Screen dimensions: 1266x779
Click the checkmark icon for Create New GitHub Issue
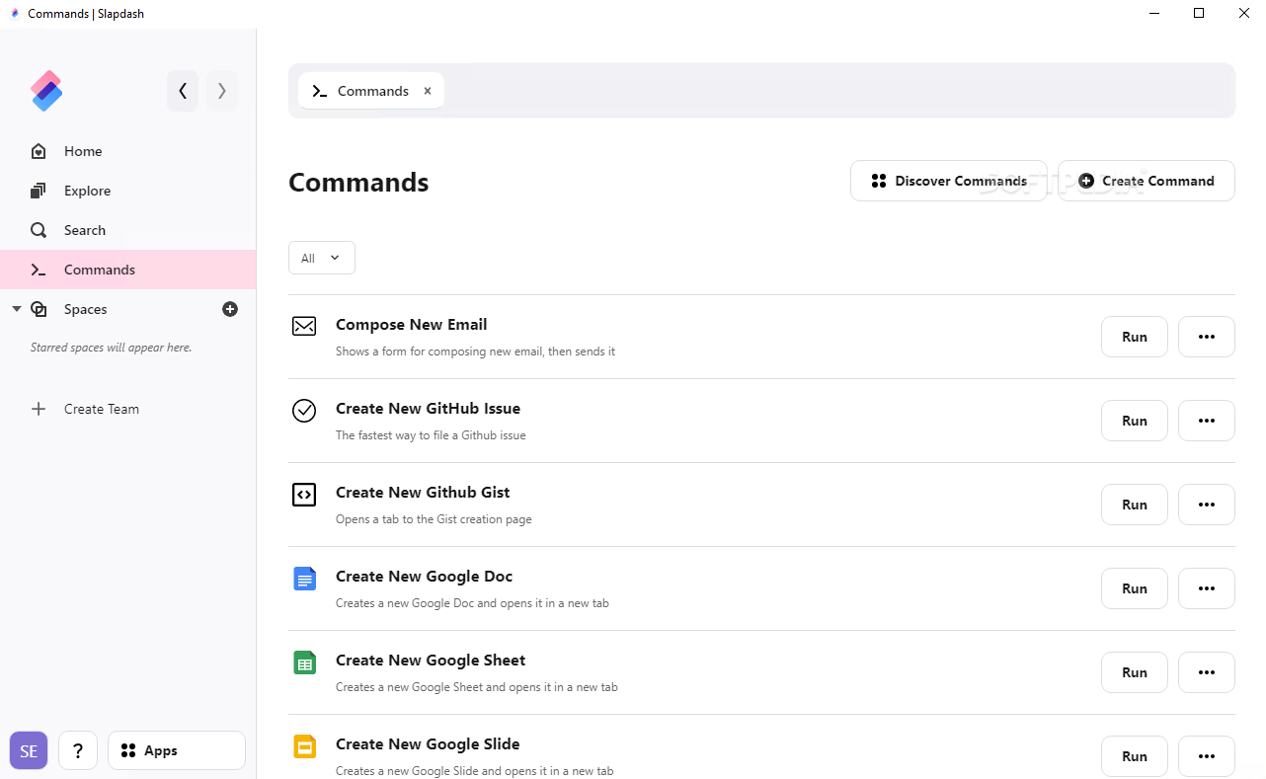pos(304,410)
